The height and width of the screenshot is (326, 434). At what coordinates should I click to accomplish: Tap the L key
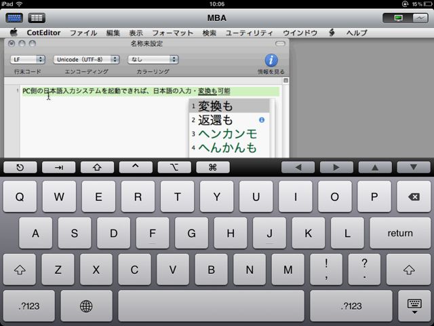tap(347, 233)
